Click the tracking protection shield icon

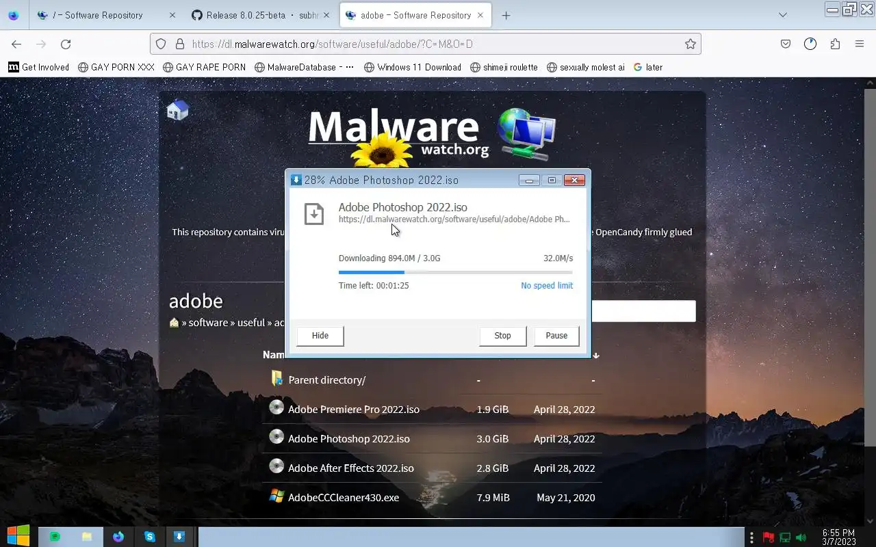[161, 44]
